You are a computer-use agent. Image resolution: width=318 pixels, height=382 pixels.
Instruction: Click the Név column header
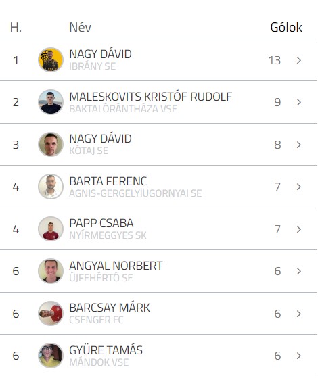(81, 27)
